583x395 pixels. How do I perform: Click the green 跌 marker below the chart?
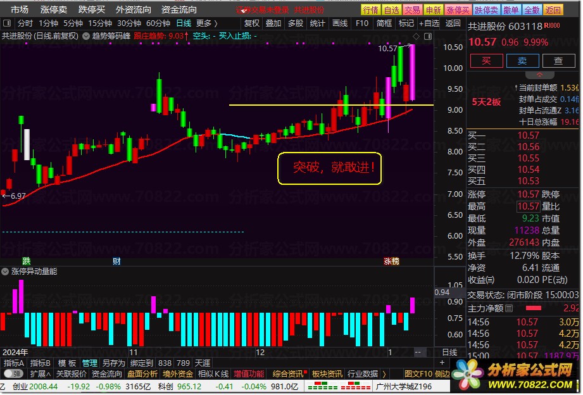click(x=26, y=261)
